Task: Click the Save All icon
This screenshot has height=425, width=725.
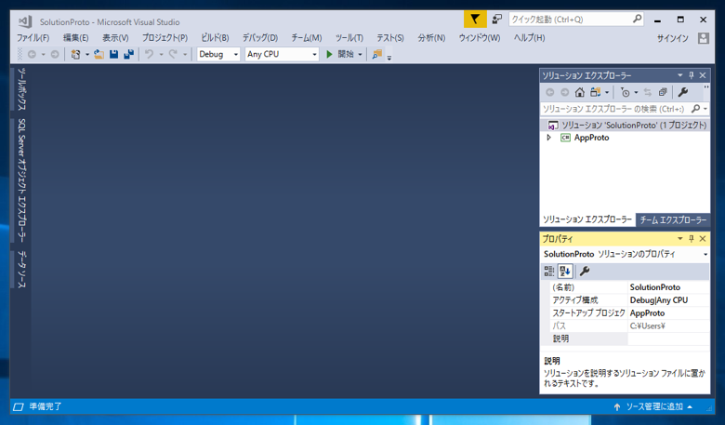Action: [128, 54]
